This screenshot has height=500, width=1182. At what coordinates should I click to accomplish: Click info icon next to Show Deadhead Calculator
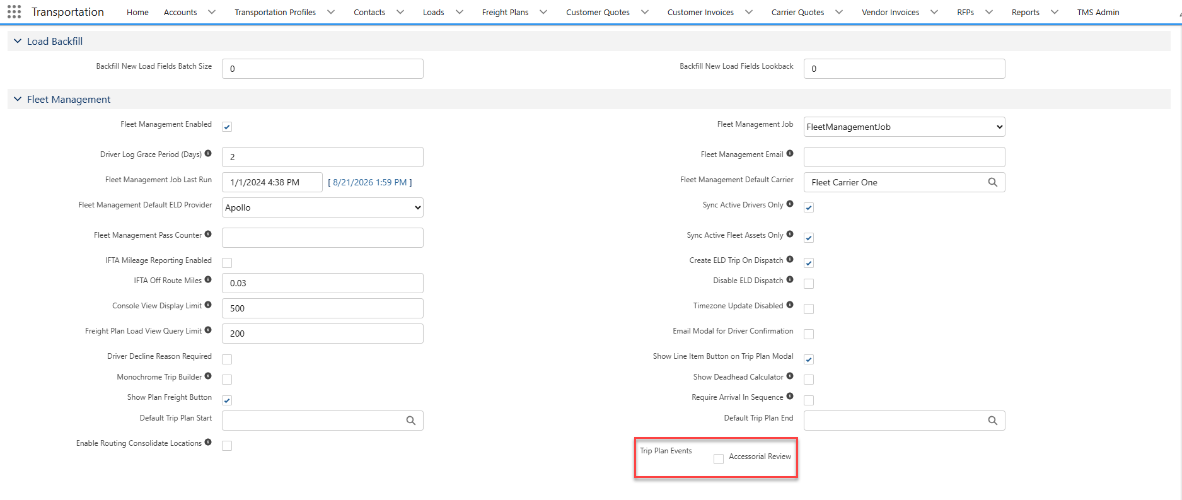pos(790,376)
